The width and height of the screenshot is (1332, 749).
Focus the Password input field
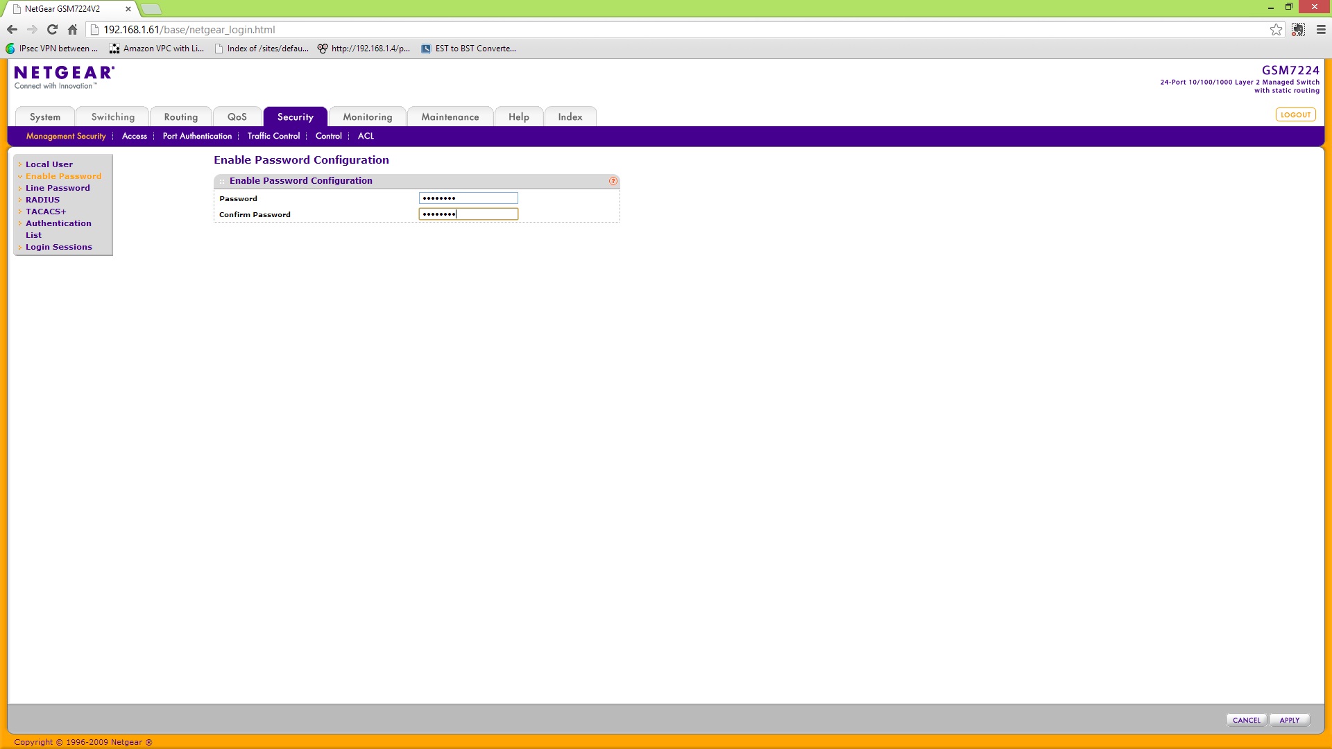(468, 198)
